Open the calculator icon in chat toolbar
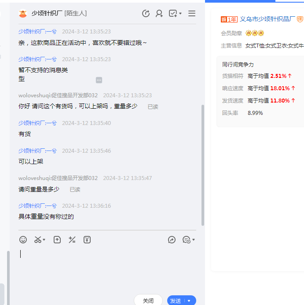The height and width of the screenshot is (305, 304). pyautogui.click(x=72, y=240)
